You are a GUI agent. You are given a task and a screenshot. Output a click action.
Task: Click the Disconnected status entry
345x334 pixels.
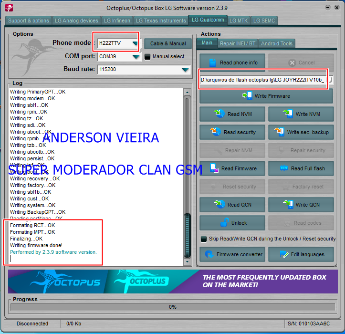(x=32, y=324)
